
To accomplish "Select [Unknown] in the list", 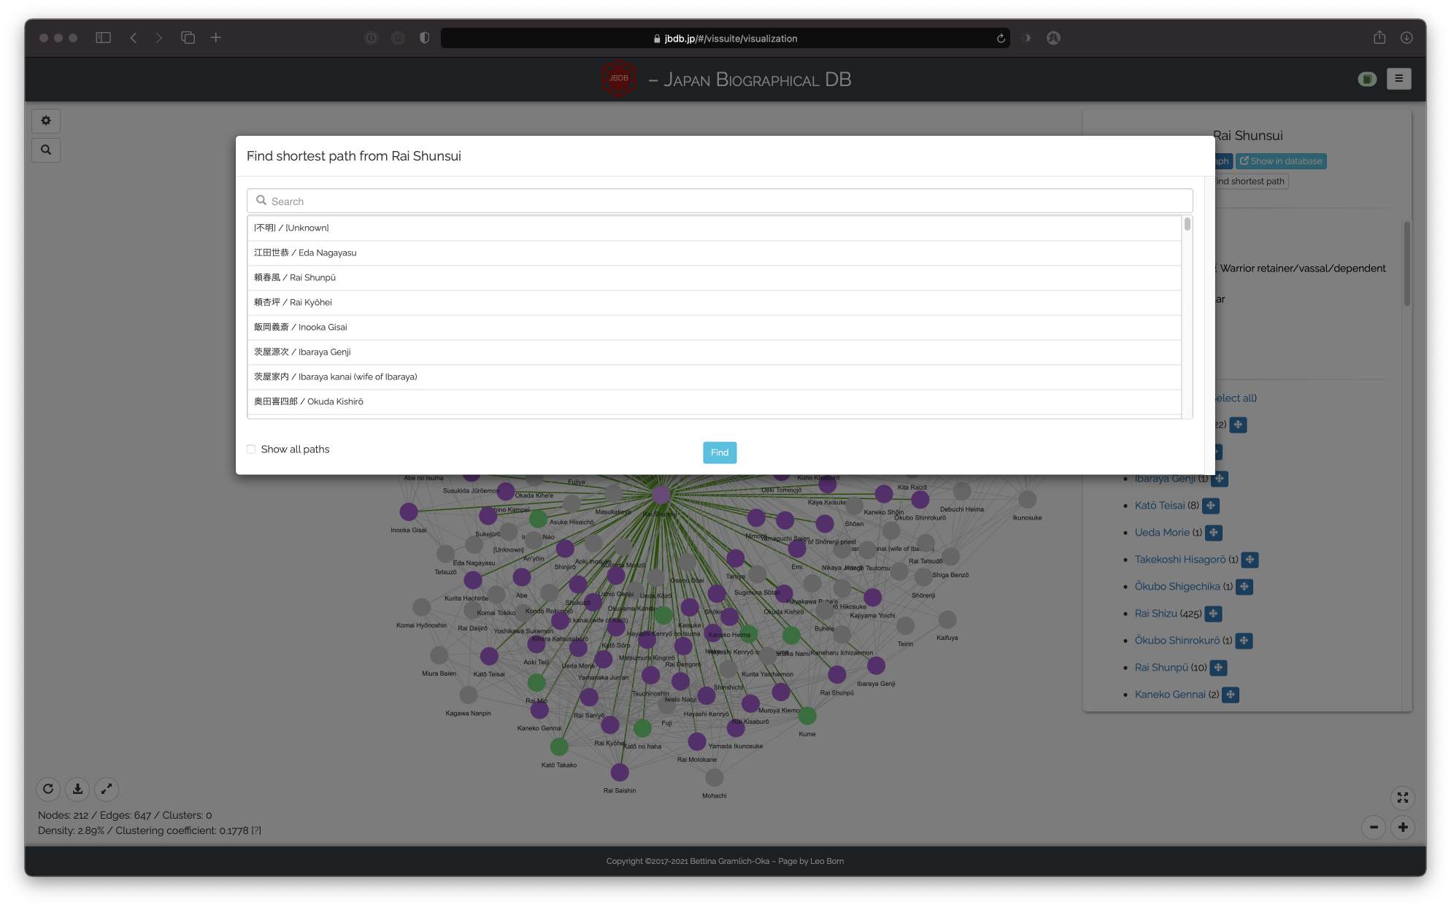I will pos(714,228).
